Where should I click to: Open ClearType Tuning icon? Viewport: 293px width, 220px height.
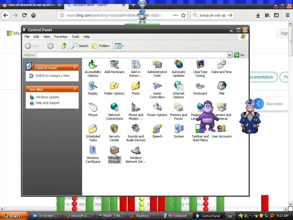tap(200, 68)
